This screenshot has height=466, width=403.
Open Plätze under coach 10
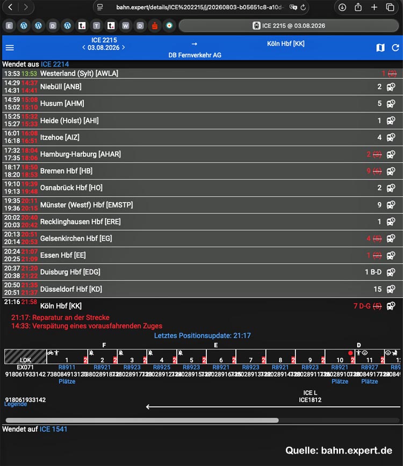340,382
